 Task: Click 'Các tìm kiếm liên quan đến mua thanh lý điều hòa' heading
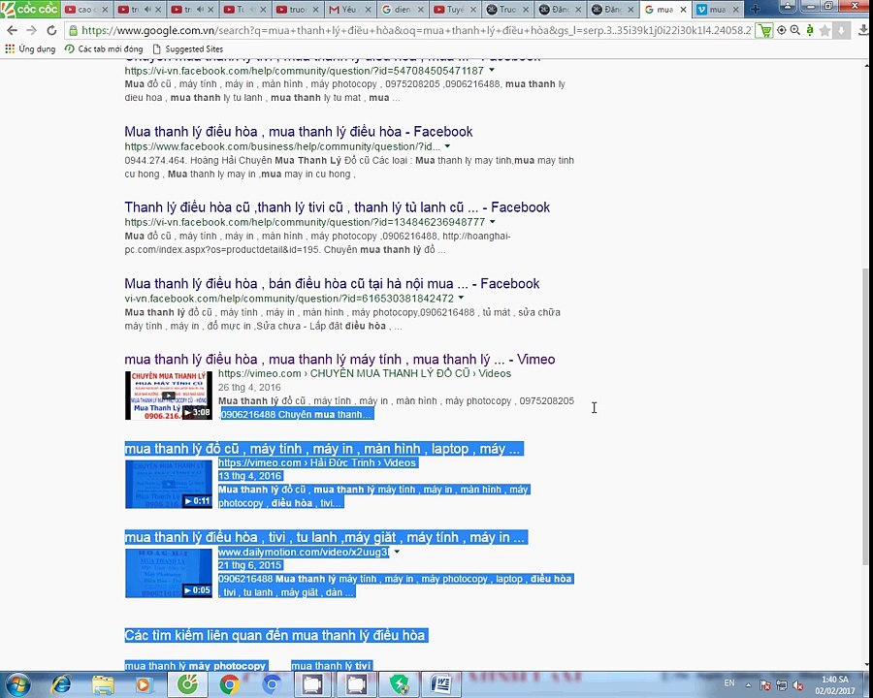coord(275,635)
